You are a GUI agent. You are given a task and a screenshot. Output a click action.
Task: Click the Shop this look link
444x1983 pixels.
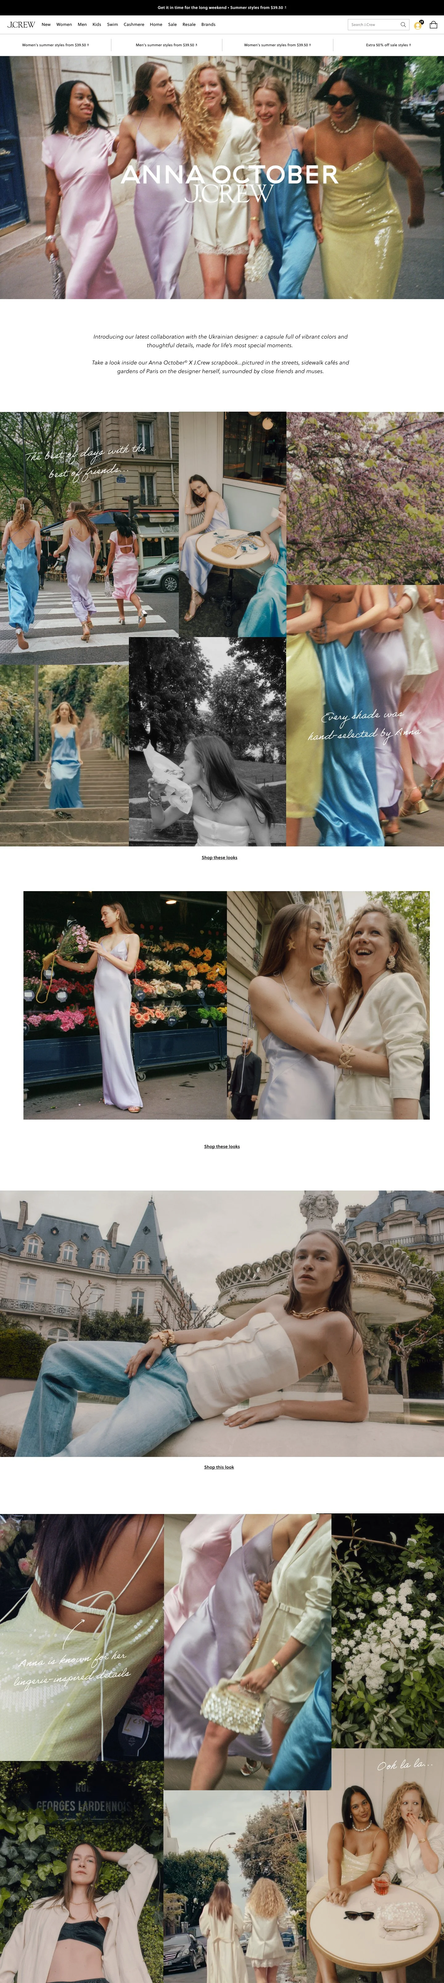(x=219, y=1467)
